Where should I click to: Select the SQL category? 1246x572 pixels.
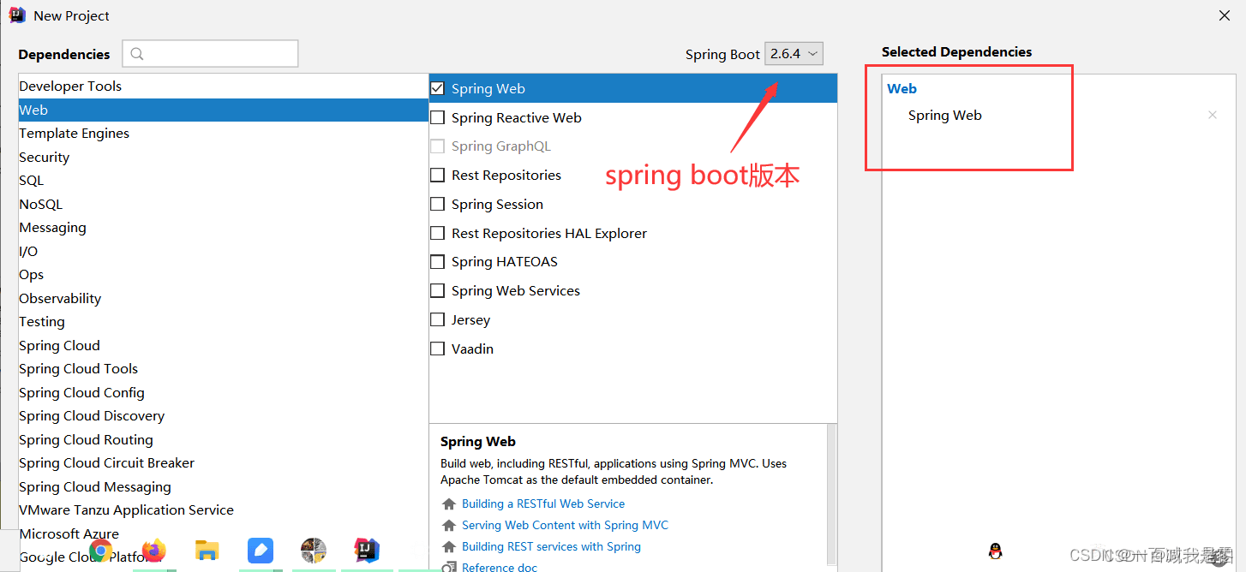[x=223, y=180]
